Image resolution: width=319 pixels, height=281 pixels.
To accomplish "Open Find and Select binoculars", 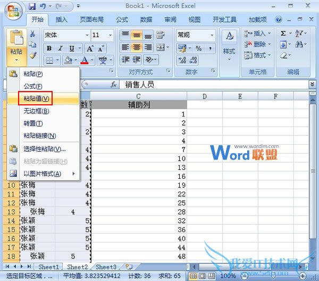I will pos(299,44).
